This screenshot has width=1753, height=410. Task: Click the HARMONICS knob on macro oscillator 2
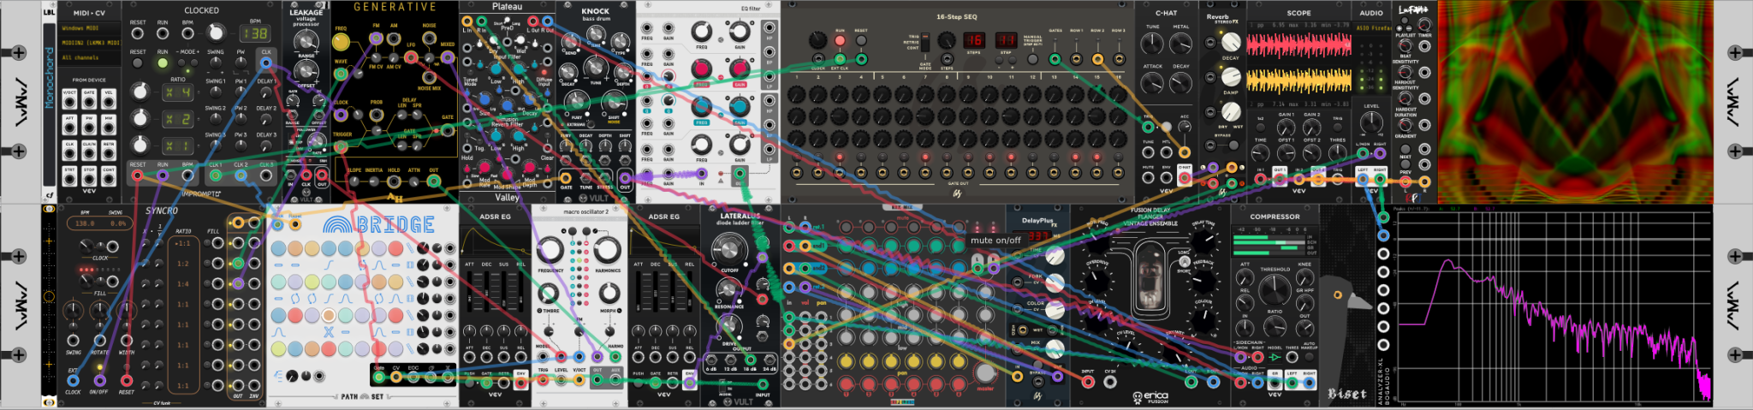607,250
